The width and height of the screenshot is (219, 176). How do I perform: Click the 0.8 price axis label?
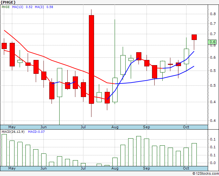pos(213,14)
